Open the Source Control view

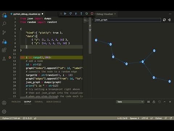pyautogui.click(x=4, y=32)
